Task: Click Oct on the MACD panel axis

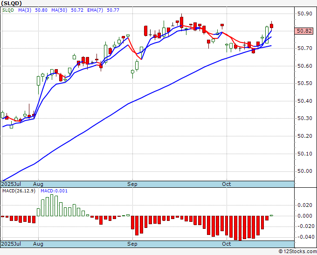Action: [227, 244]
